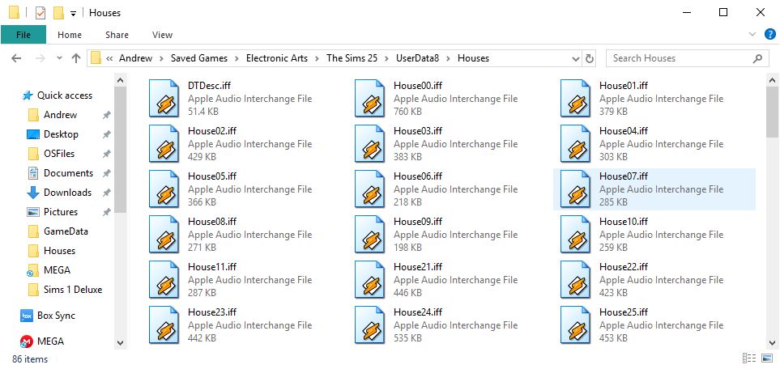
Task: Click the House23.iff file icon
Action: click(x=164, y=324)
